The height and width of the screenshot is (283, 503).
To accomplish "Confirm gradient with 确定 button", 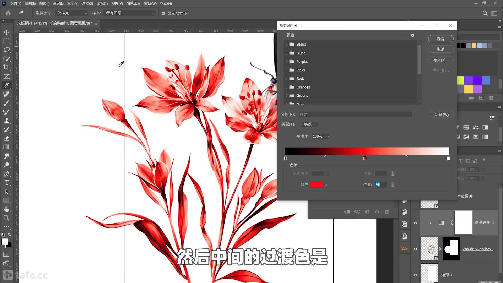I will (x=441, y=39).
